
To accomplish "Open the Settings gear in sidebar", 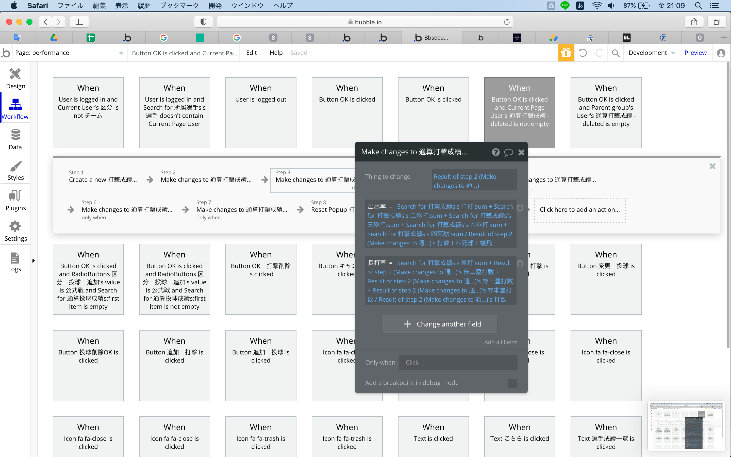I will coord(15,231).
